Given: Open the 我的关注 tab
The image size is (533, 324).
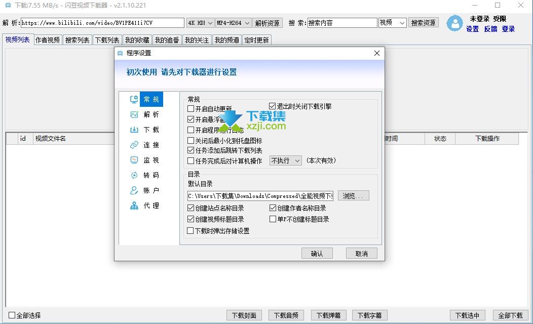Looking at the screenshot, I should click(x=197, y=40).
